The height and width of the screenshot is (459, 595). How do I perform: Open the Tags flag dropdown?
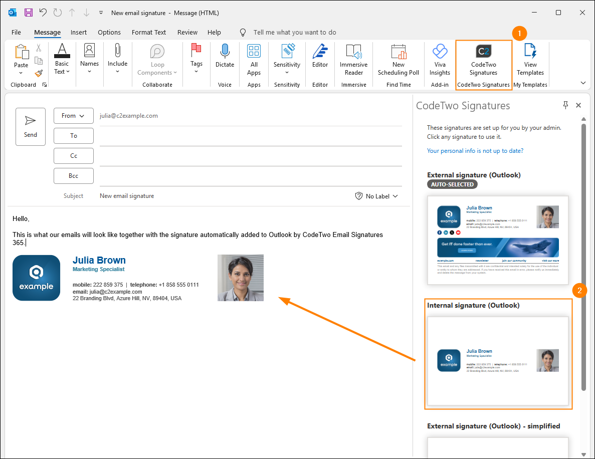tap(196, 59)
